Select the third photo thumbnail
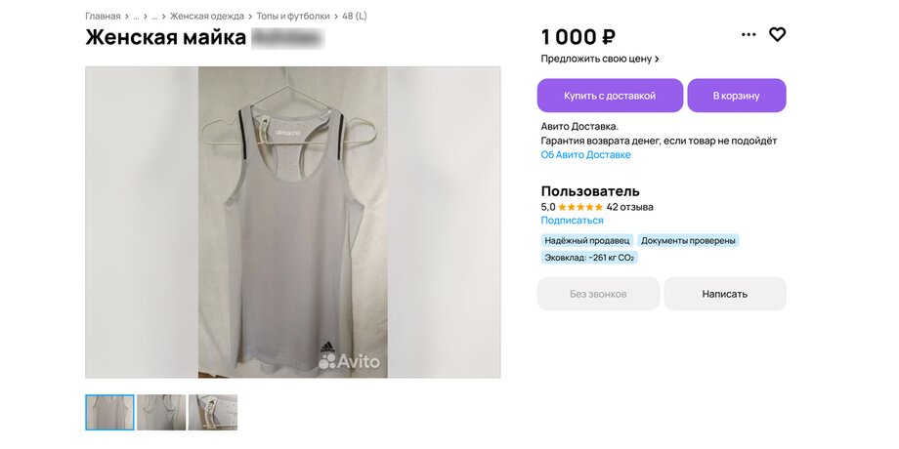 click(x=213, y=413)
